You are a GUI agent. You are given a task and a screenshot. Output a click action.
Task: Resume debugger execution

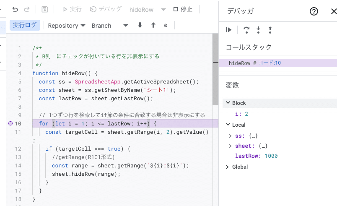click(x=228, y=30)
